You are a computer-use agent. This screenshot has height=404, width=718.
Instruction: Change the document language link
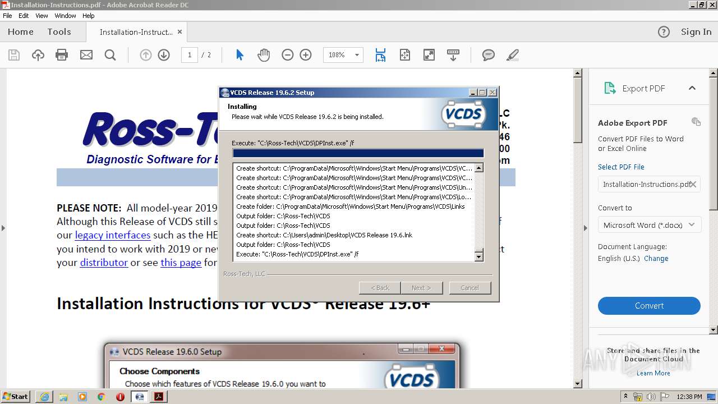(x=656, y=259)
